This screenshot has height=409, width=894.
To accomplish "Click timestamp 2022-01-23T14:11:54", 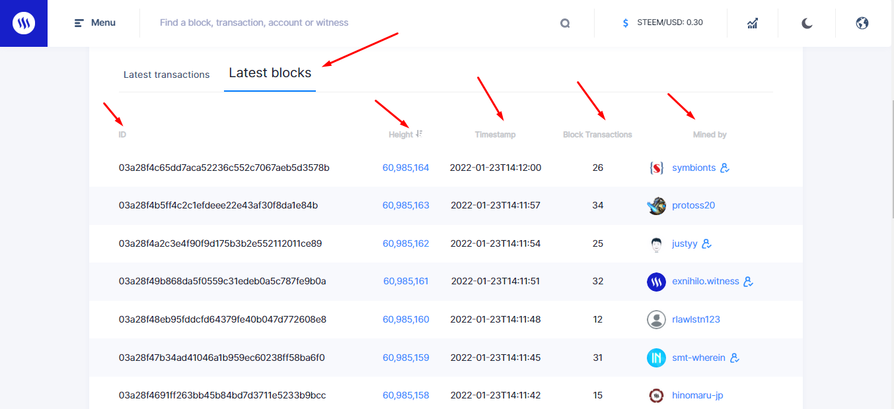I will [x=496, y=243].
